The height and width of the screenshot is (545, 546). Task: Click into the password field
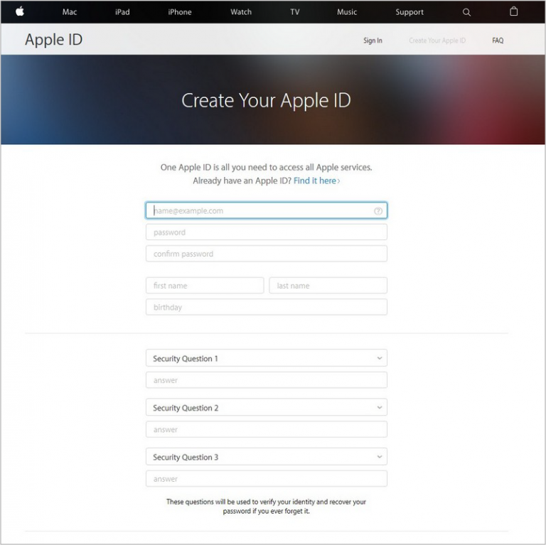pos(267,232)
